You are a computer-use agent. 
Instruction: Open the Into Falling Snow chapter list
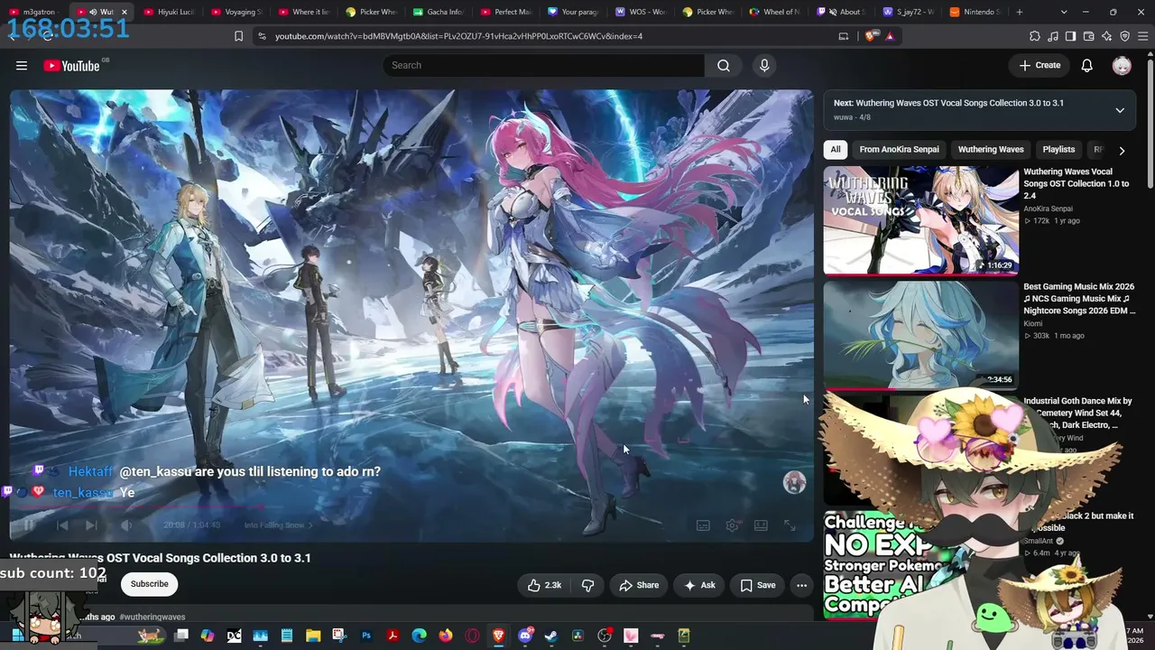click(x=279, y=525)
